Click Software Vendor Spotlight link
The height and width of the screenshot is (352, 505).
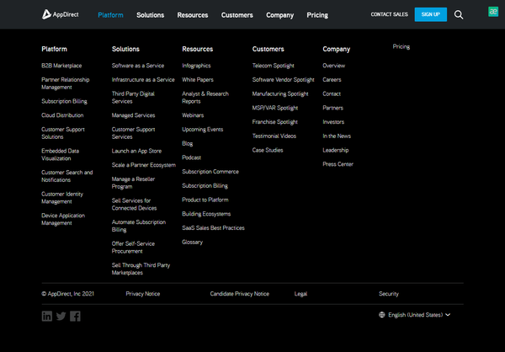283,80
